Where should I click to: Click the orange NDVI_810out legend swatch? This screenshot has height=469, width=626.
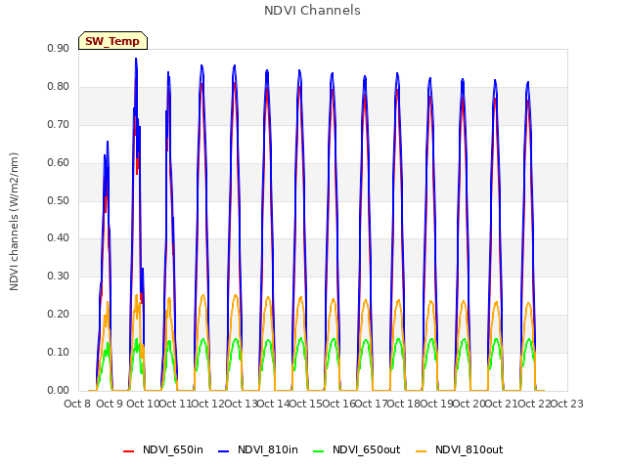[422, 451]
